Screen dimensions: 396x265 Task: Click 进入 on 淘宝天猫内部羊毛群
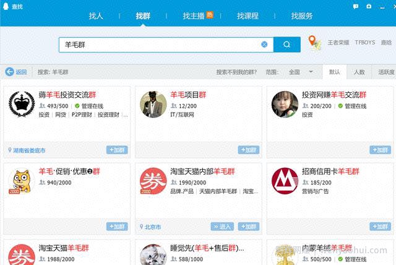[222, 227]
